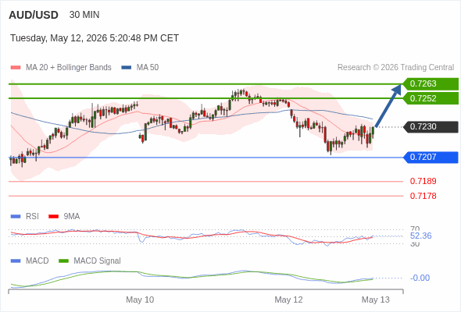This screenshot has width=461, height=312.
Task: Click the blue MA 50 legend swatch
Action: (127, 68)
